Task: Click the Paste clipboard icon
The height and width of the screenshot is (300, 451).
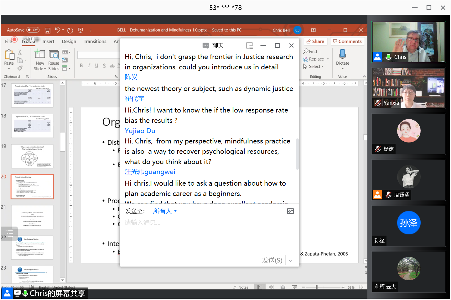Action: pos(9,55)
